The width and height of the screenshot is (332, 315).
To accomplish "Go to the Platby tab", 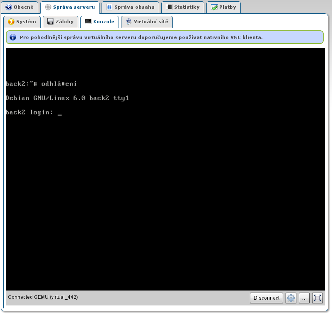I will 223,7.
